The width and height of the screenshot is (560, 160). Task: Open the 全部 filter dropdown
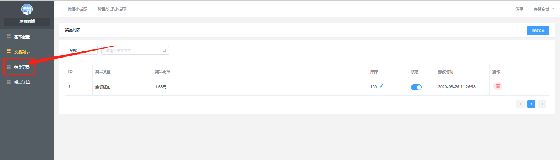[x=81, y=50]
